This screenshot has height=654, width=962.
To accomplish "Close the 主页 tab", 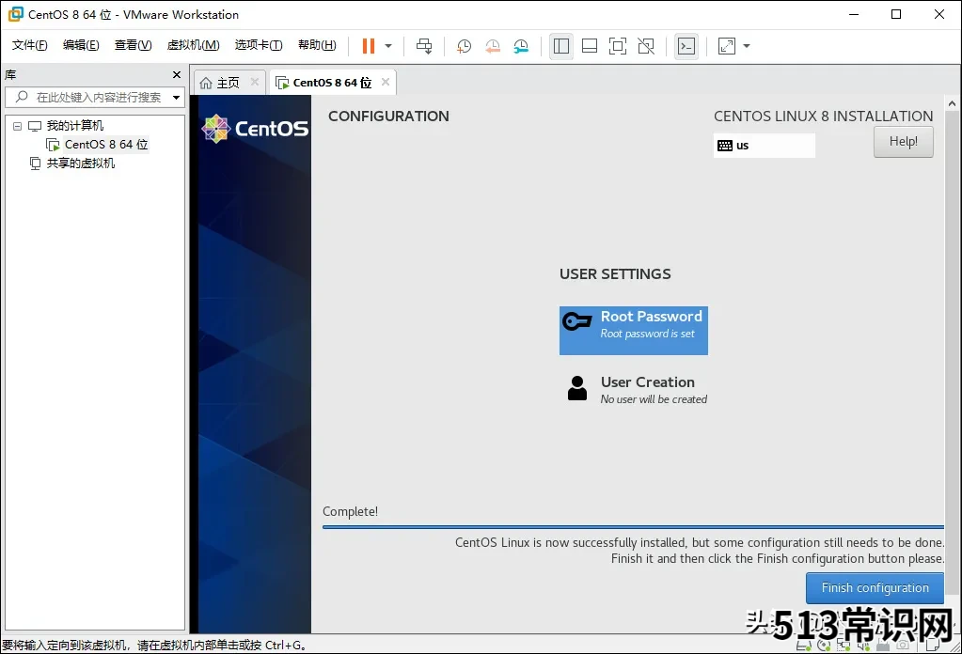I will (x=255, y=82).
